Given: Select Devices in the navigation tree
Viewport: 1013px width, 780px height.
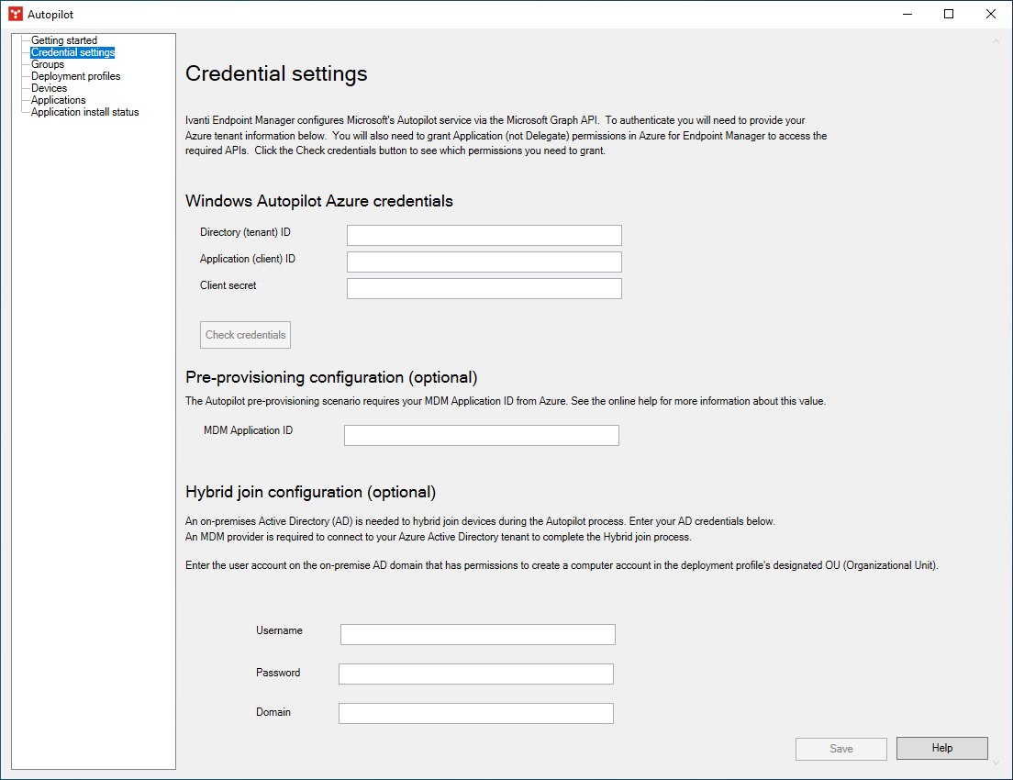Looking at the screenshot, I should tap(49, 88).
